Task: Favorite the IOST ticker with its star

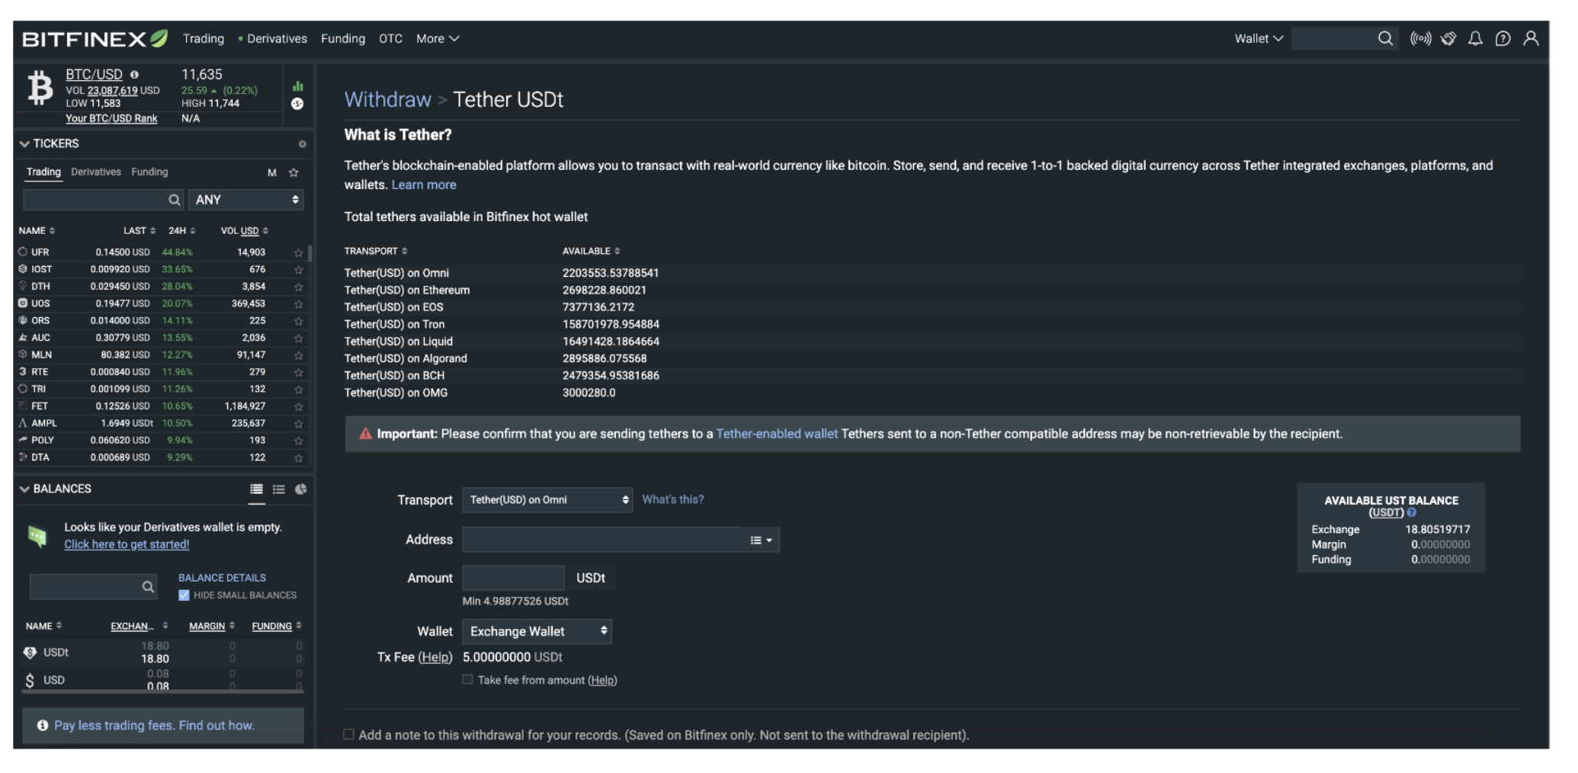Action: [298, 270]
